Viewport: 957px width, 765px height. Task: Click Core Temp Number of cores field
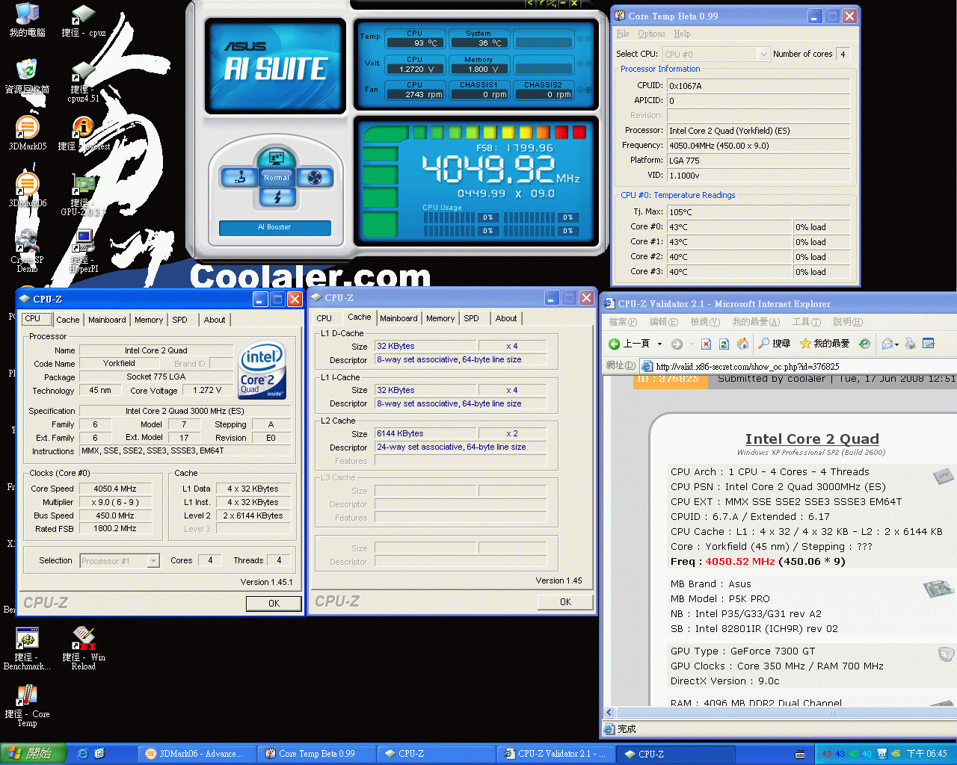(843, 54)
